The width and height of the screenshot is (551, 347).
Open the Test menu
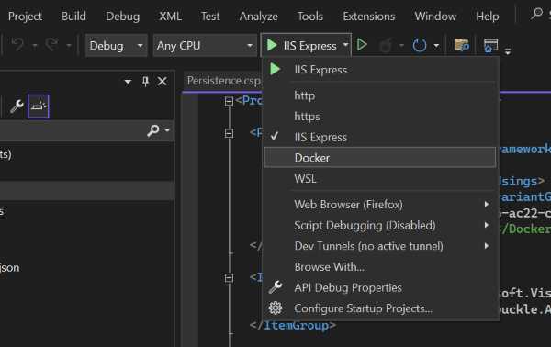pyautogui.click(x=210, y=17)
